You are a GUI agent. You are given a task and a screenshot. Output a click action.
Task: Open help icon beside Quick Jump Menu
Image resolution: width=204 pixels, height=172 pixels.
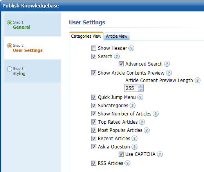tap(140, 97)
